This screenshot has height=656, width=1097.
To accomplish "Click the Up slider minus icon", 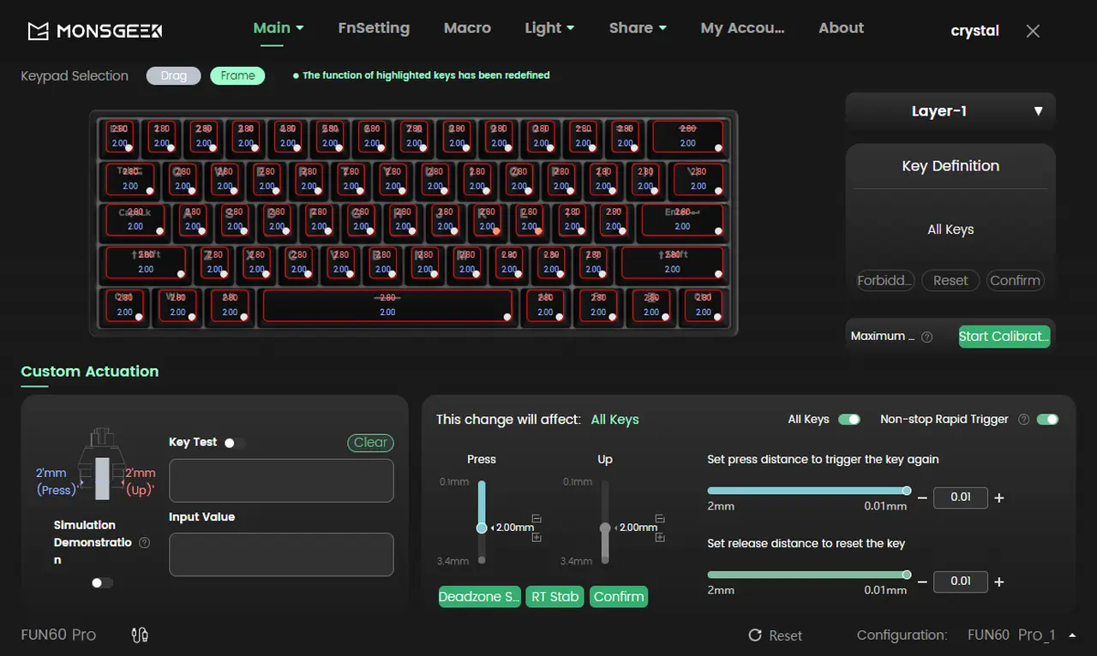I will (x=660, y=518).
